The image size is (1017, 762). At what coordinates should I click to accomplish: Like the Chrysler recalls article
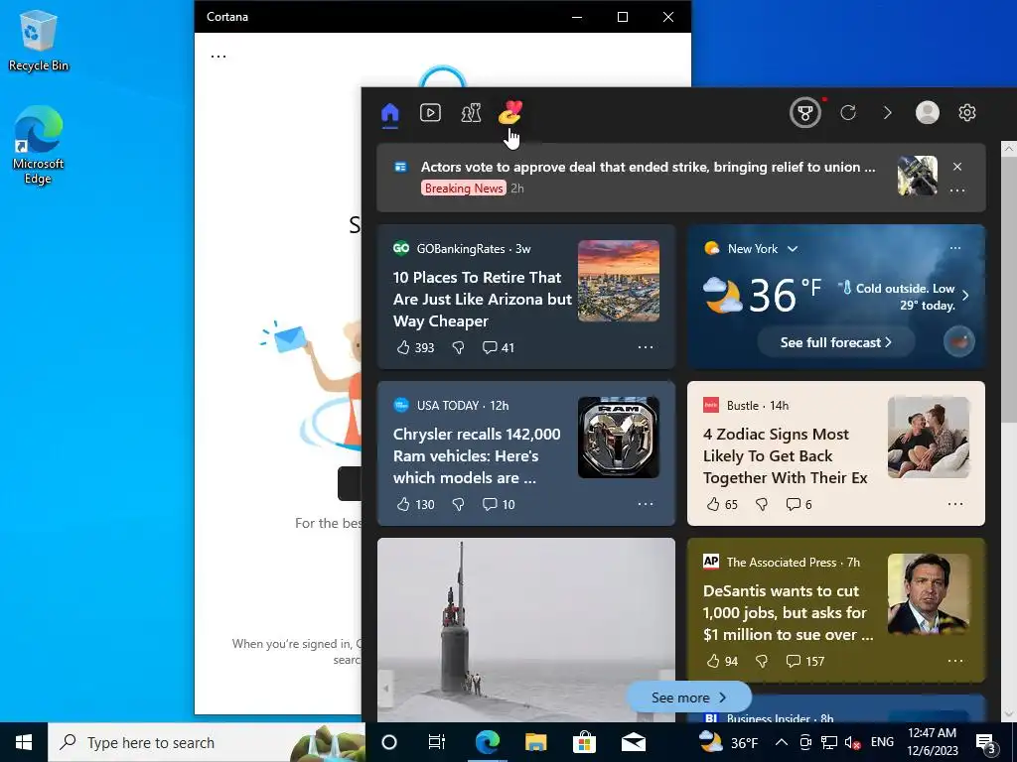coord(415,505)
